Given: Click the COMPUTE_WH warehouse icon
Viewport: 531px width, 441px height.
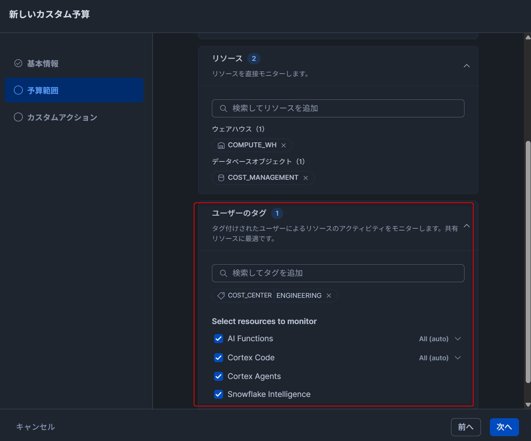Looking at the screenshot, I should coord(221,145).
